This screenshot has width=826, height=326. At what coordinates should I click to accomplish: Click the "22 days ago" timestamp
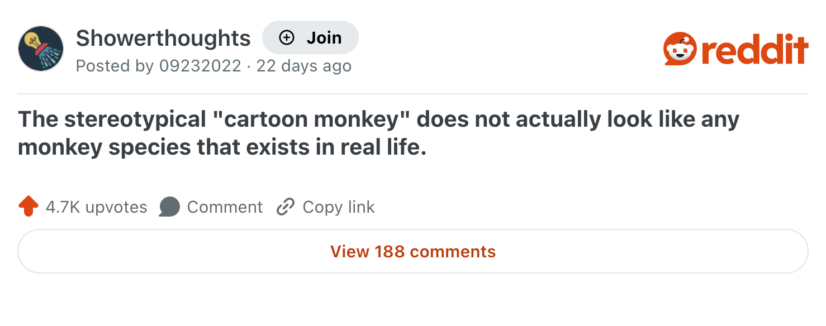tap(303, 66)
